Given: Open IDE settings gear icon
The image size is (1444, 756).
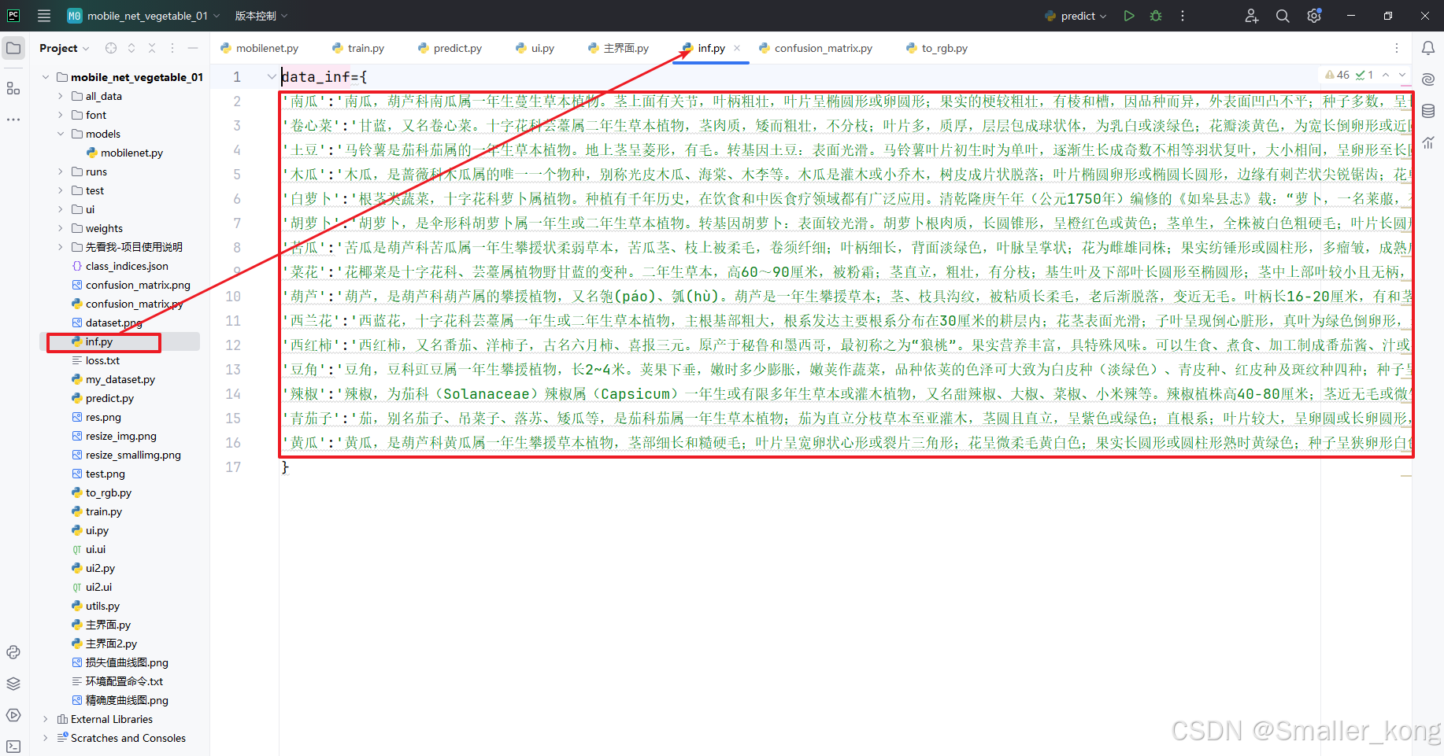Looking at the screenshot, I should click(1314, 16).
